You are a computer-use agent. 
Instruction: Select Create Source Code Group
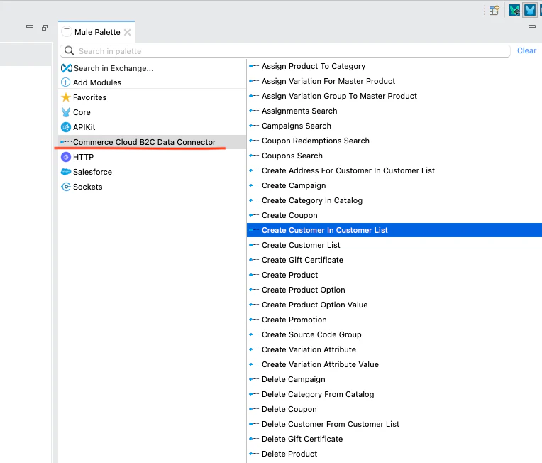[311, 334]
